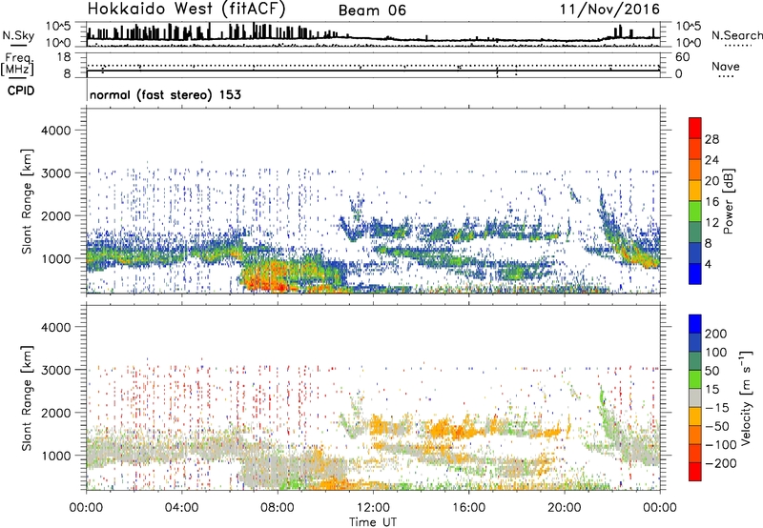Click the "Velocity [m s⁻¹]" colorbar title
The image size is (763, 528).
click(x=745, y=398)
